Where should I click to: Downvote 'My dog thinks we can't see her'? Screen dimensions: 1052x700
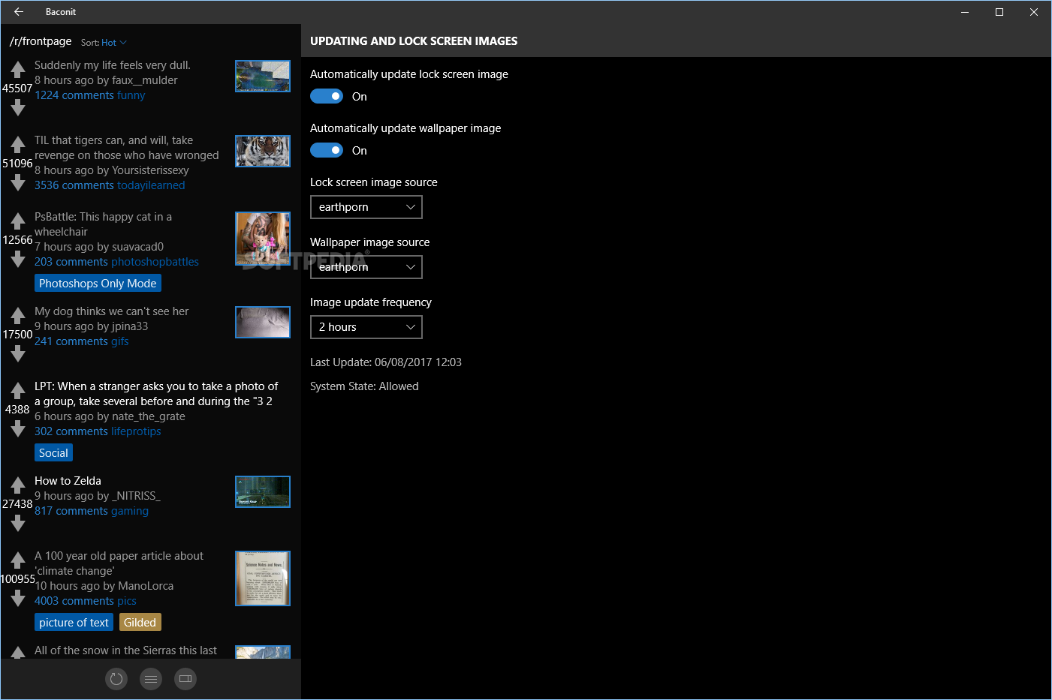tap(18, 355)
